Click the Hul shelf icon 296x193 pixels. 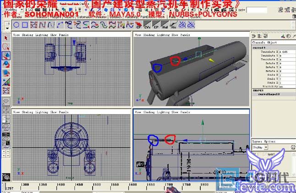coord(164,25)
